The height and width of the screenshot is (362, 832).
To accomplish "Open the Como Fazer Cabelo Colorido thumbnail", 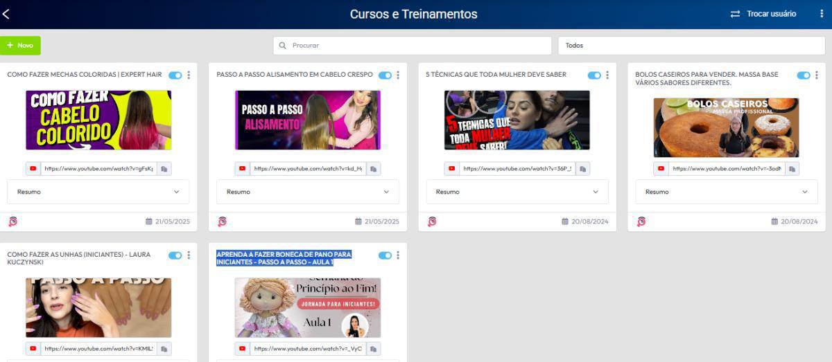I will point(98,120).
